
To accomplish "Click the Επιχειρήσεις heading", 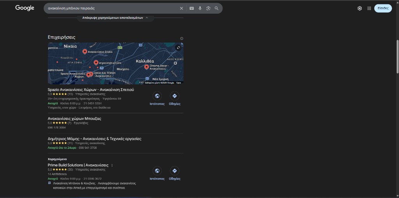I will click(x=62, y=37).
